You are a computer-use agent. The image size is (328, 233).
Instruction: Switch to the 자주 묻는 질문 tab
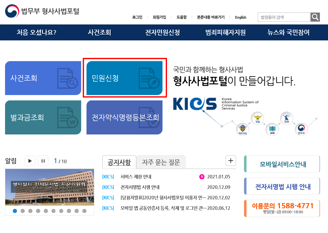coord(161,162)
